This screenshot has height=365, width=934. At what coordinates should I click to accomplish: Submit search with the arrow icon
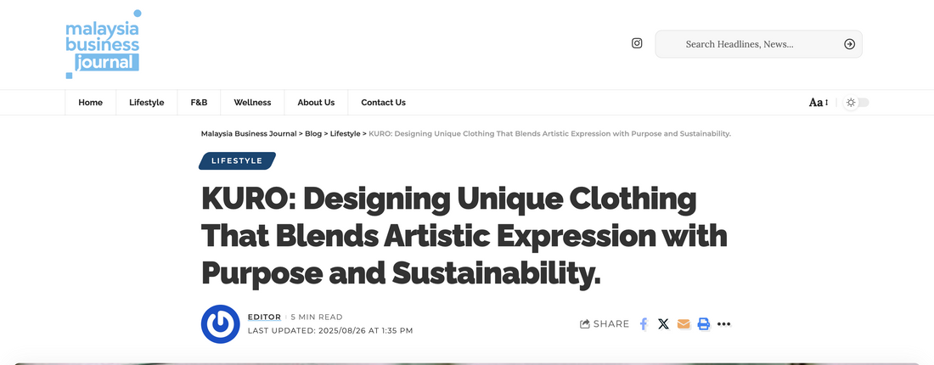[849, 44]
